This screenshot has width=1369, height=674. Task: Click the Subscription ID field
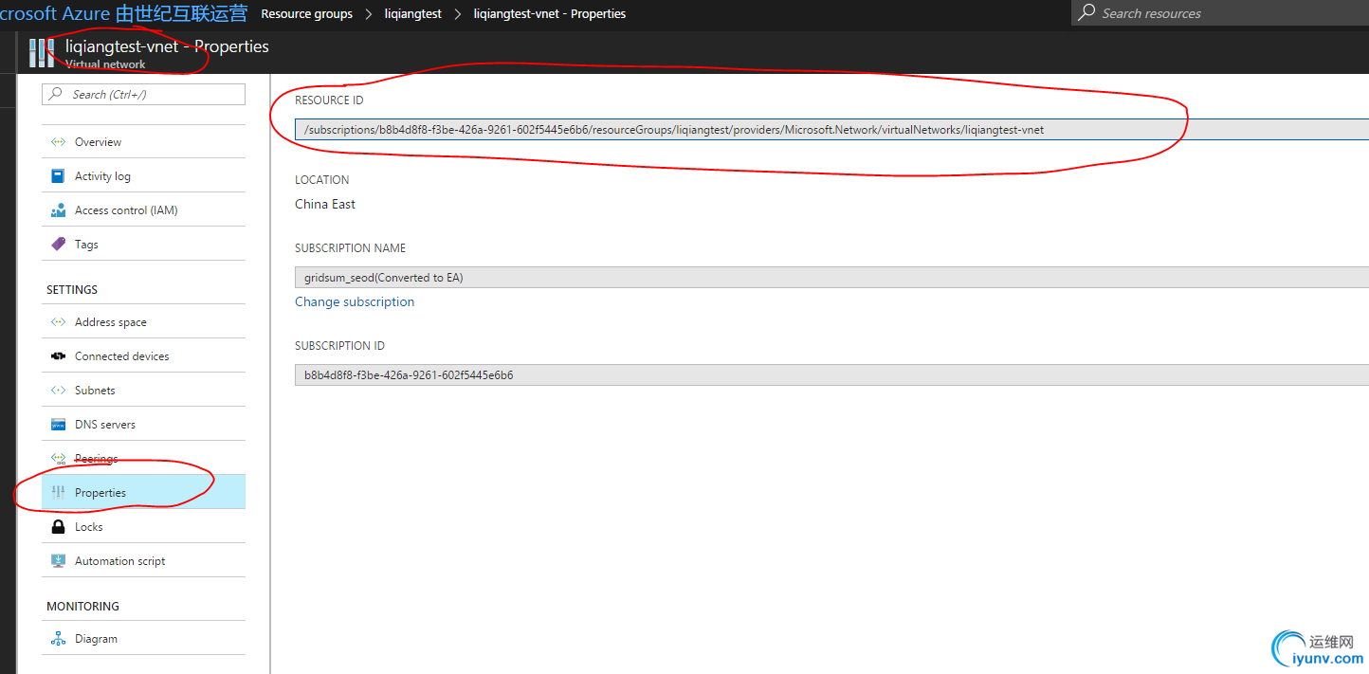click(831, 375)
